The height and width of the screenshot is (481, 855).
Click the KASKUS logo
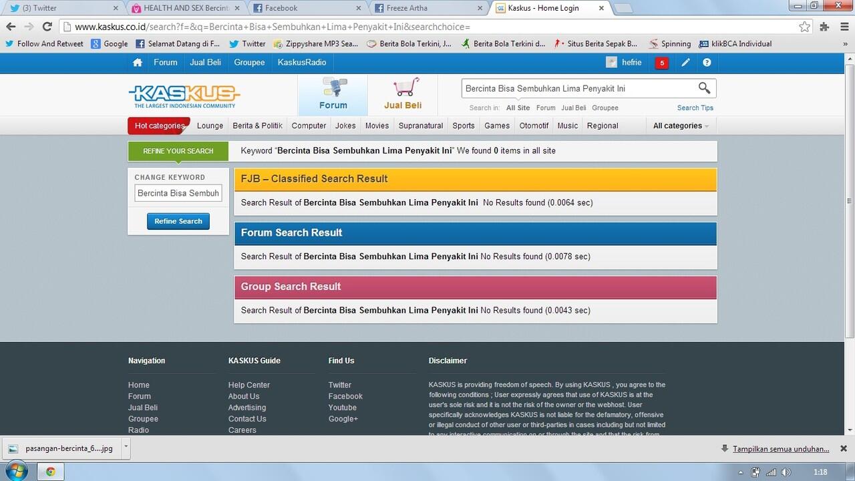(x=184, y=96)
